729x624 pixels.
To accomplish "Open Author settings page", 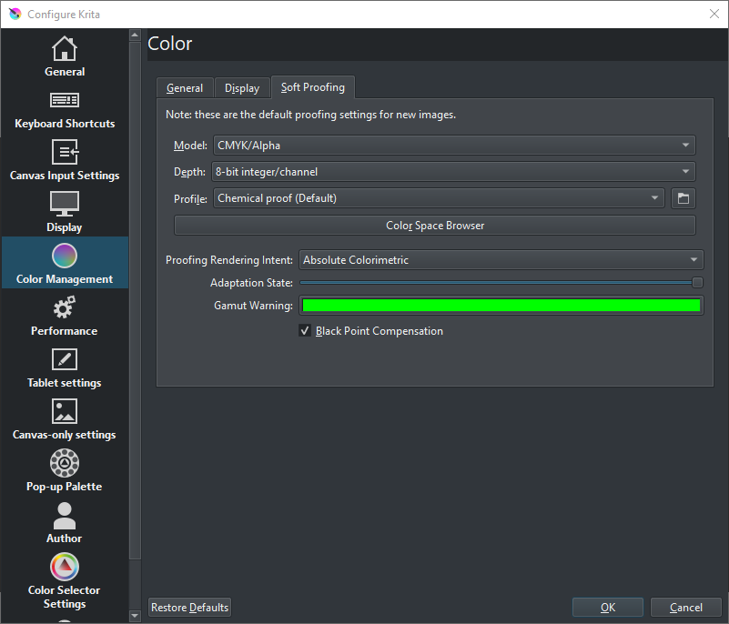I will 65,523.
